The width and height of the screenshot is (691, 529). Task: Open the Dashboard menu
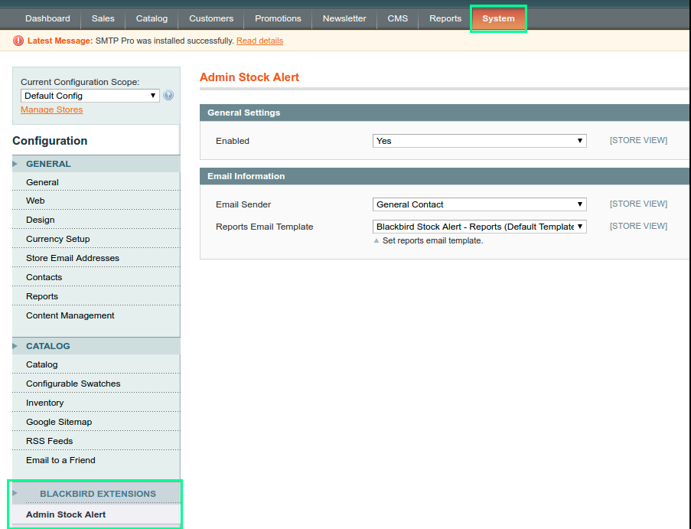coord(47,18)
